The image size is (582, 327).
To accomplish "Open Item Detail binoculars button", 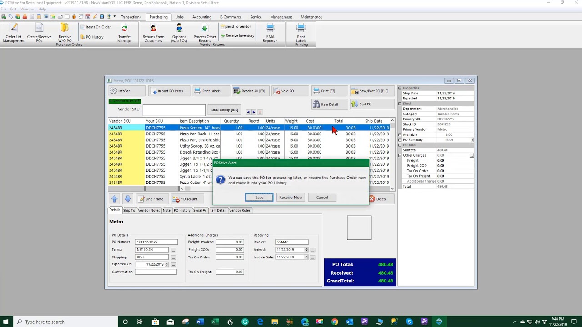I will 329,104.
